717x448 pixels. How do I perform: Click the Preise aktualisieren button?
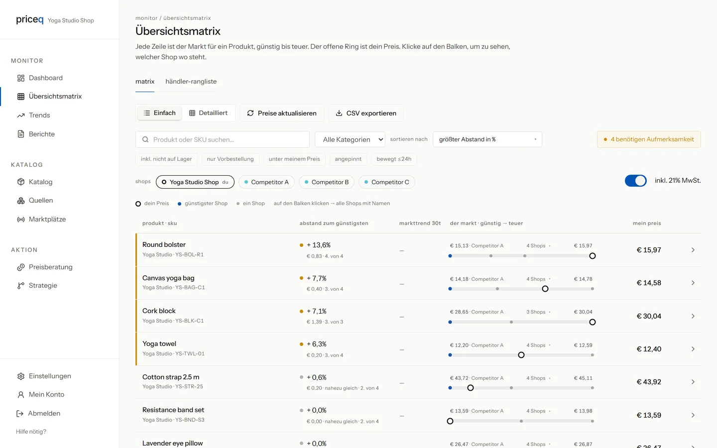click(x=282, y=113)
